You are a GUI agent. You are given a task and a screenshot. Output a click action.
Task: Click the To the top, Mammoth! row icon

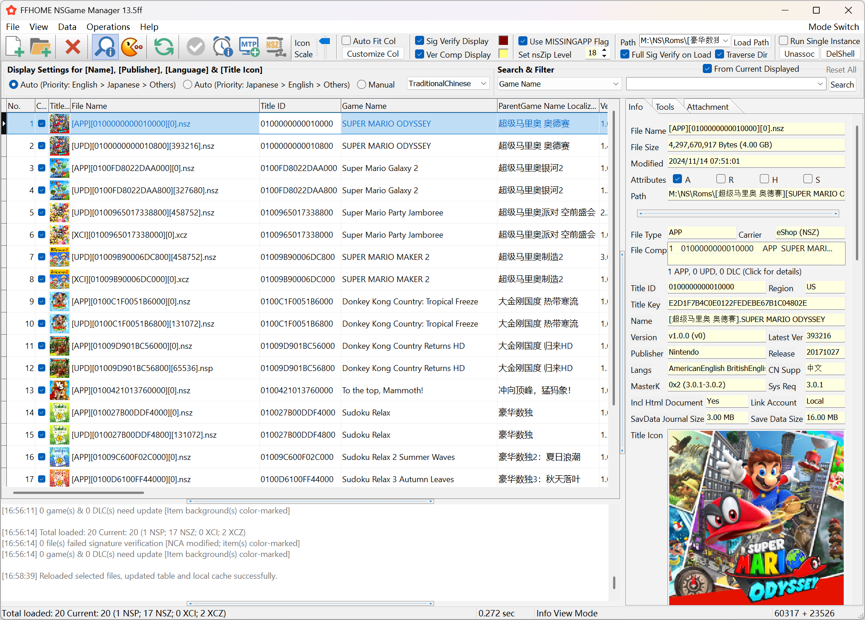coord(59,391)
